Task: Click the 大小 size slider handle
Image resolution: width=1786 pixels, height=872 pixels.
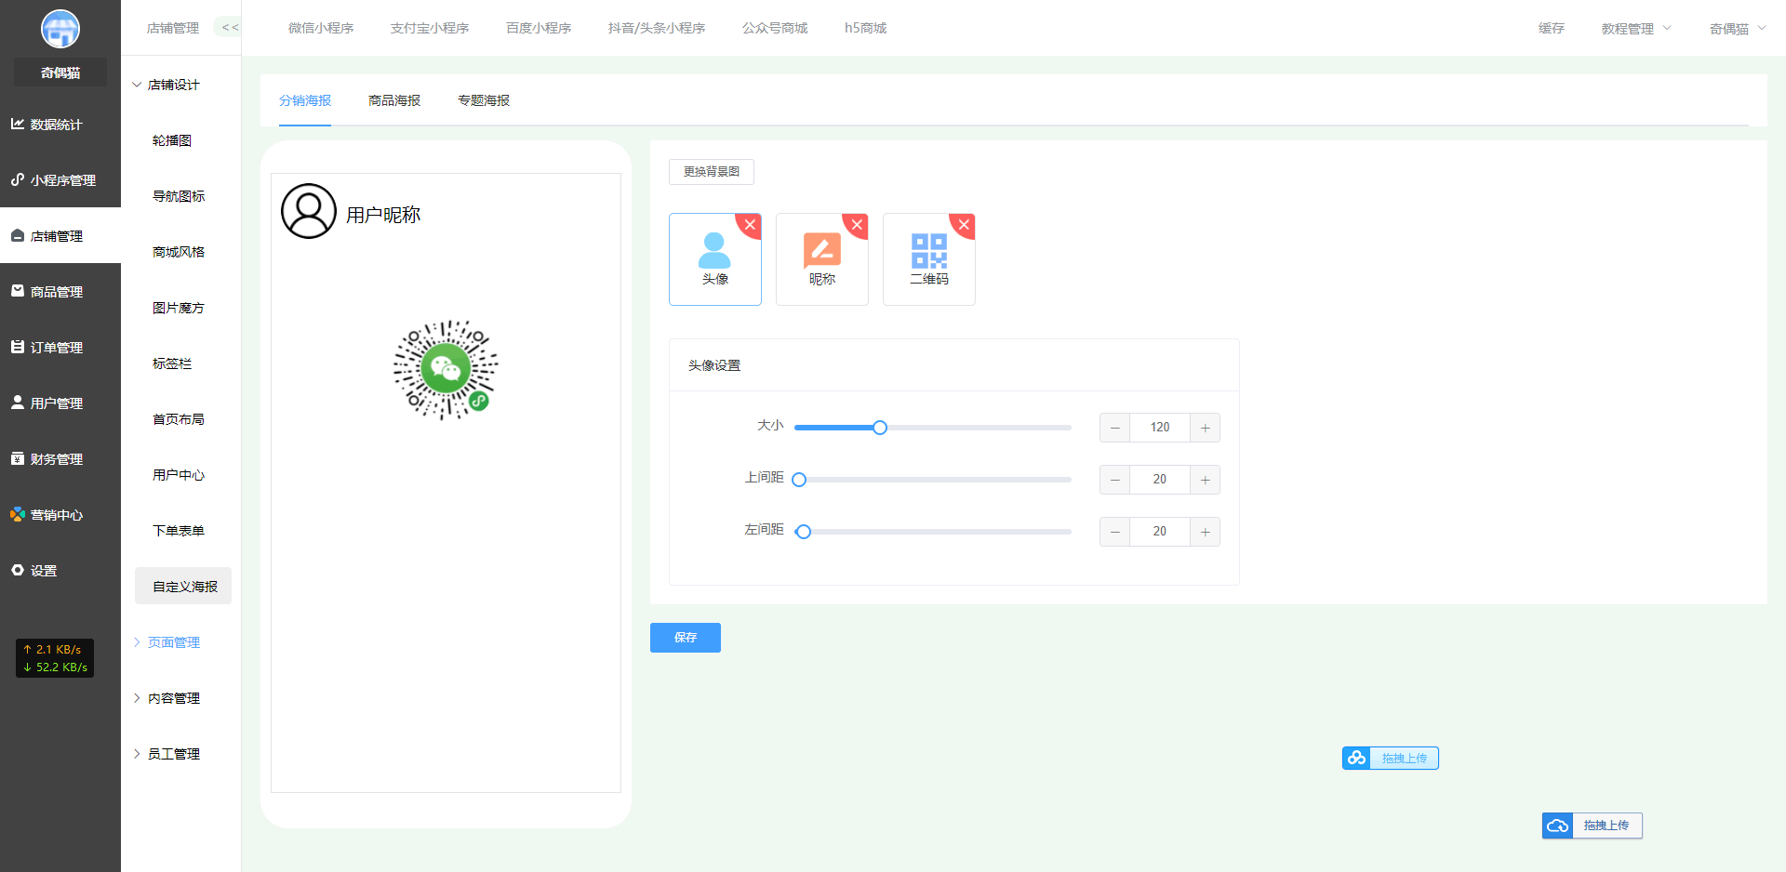Action: click(x=880, y=428)
